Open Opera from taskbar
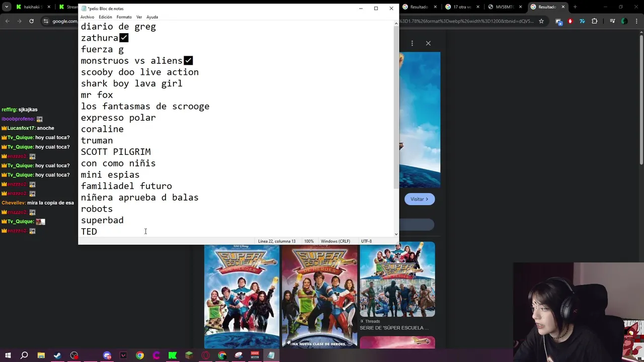Image resolution: width=644 pixels, height=362 pixels. pyautogui.click(x=205, y=355)
